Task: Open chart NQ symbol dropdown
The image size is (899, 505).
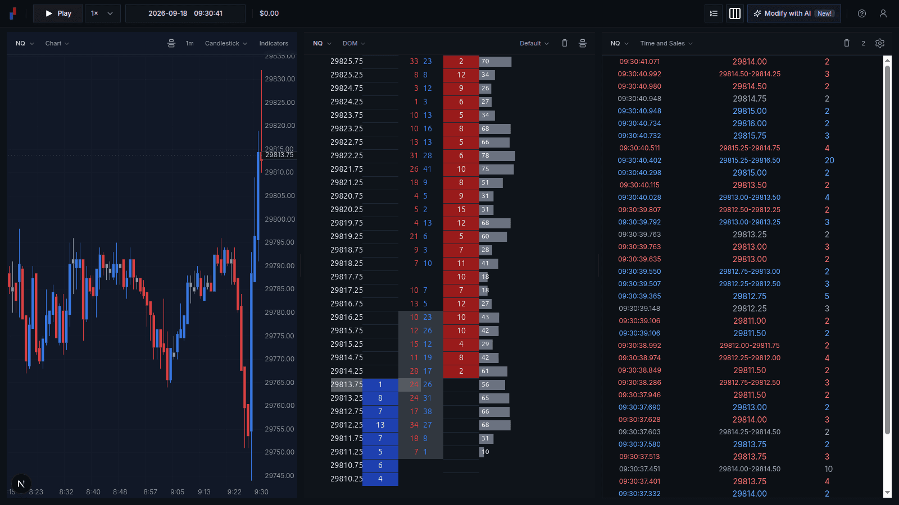Action: click(x=25, y=43)
